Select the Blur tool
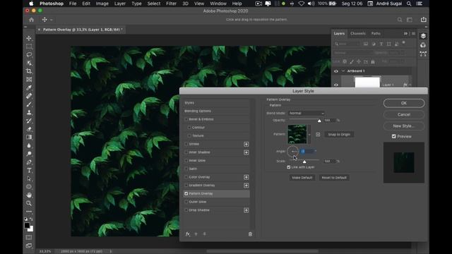Viewport: 452px width, 254px height. coord(29,145)
